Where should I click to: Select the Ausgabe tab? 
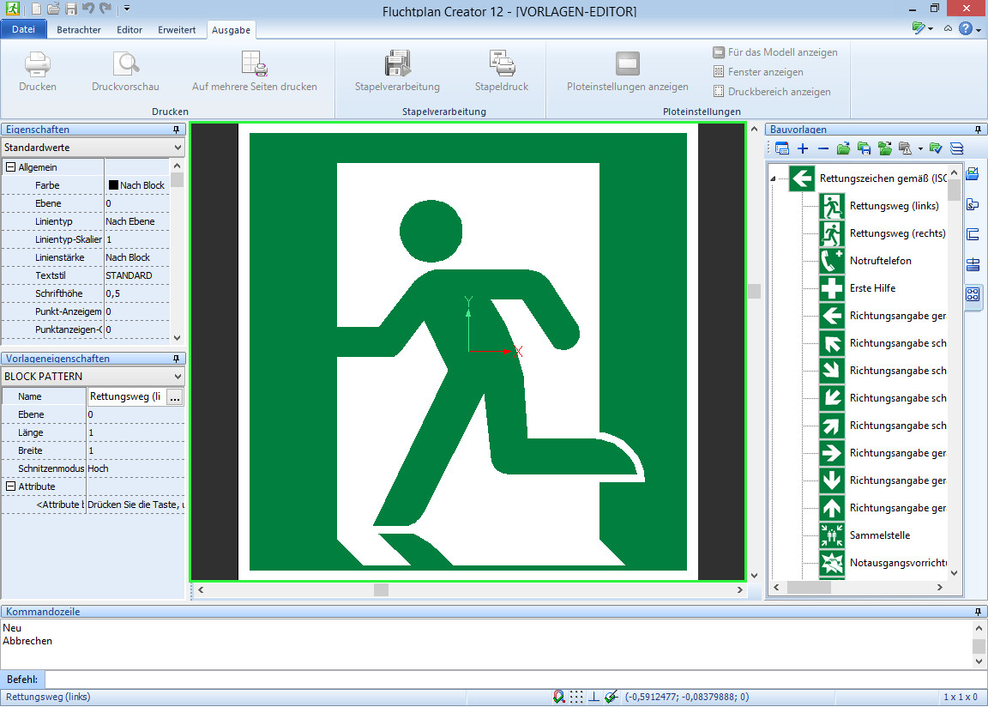(x=231, y=30)
